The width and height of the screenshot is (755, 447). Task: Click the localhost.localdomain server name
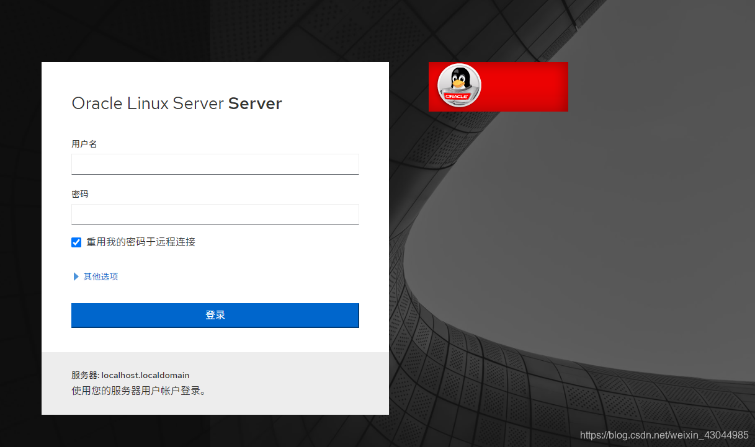pos(146,375)
